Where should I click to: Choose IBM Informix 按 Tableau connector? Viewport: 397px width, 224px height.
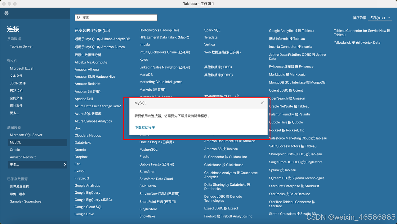(287, 39)
